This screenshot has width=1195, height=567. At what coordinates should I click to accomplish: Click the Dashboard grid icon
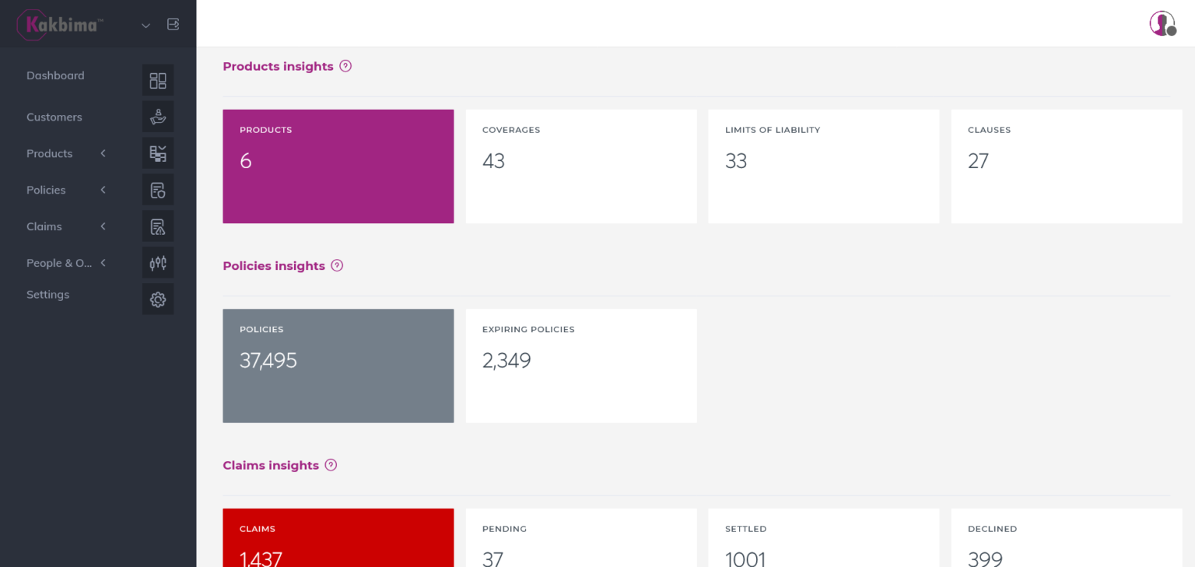point(158,80)
